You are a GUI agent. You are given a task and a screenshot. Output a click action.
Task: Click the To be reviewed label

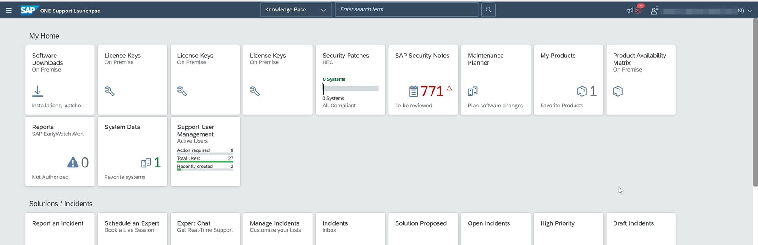click(414, 106)
